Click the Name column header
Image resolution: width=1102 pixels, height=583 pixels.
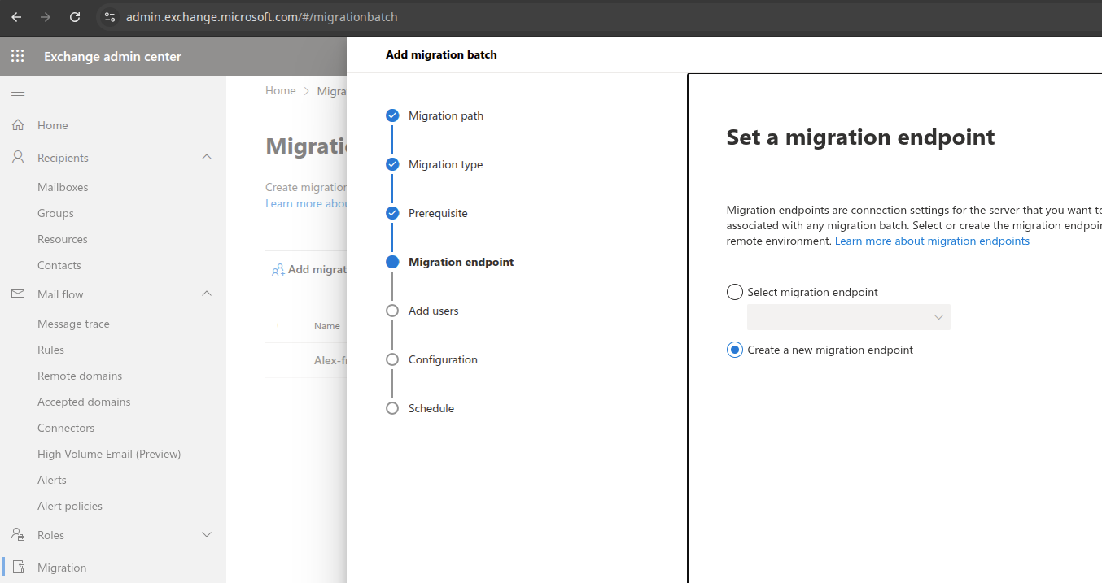point(327,326)
